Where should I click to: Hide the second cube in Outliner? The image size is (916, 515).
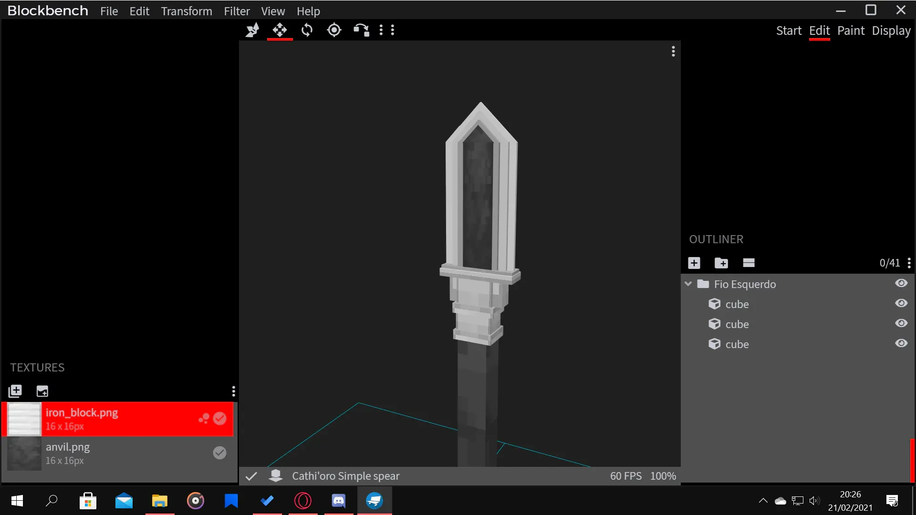tap(901, 323)
